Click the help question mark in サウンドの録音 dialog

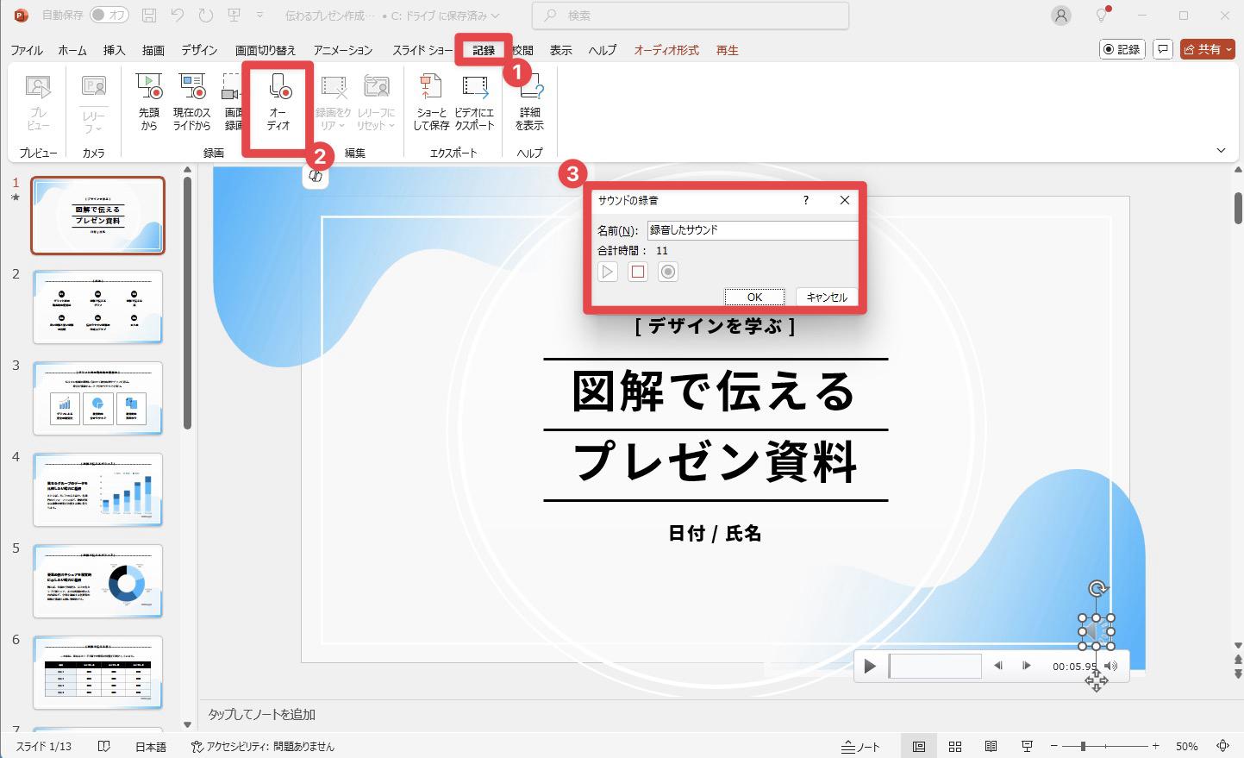pyautogui.click(x=806, y=200)
